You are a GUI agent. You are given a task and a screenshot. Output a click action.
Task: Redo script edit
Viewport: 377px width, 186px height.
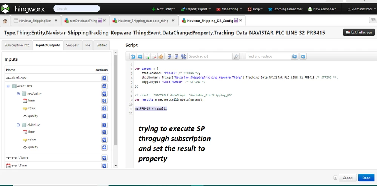[140, 56]
